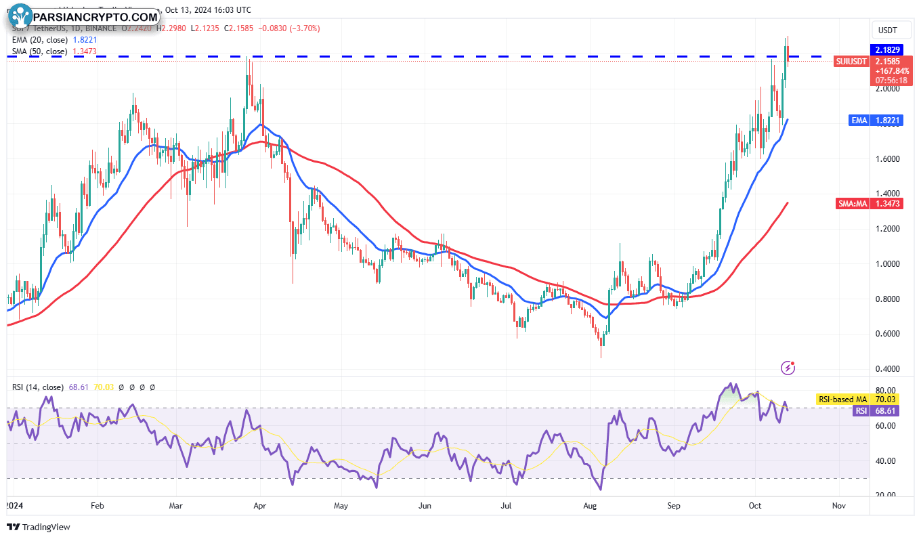Click the 1.0000 price axis label
The image size is (921, 539).
tap(887, 264)
